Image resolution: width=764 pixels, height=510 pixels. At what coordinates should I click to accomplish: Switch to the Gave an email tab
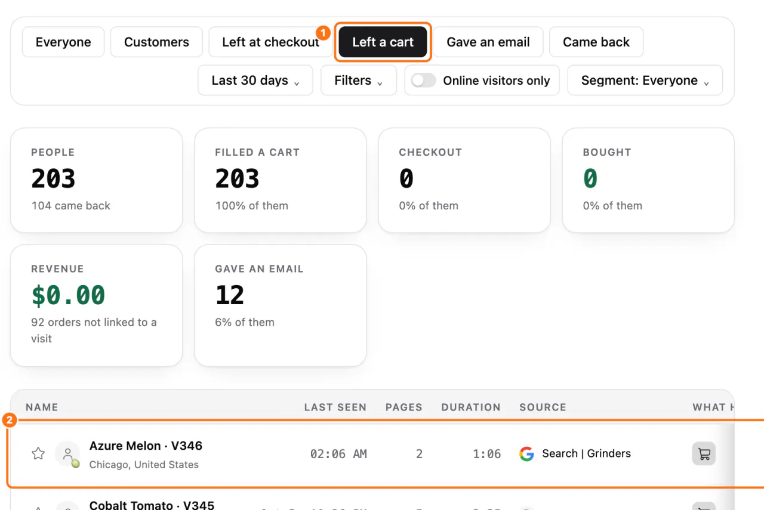click(488, 42)
